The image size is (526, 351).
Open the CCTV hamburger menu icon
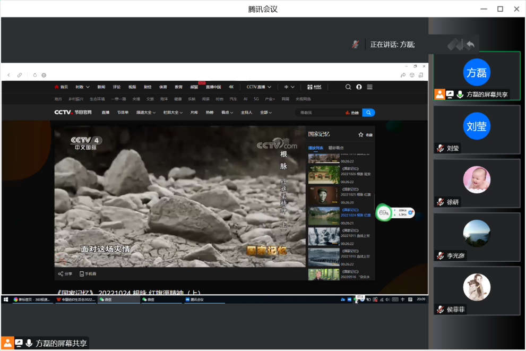tap(369, 87)
